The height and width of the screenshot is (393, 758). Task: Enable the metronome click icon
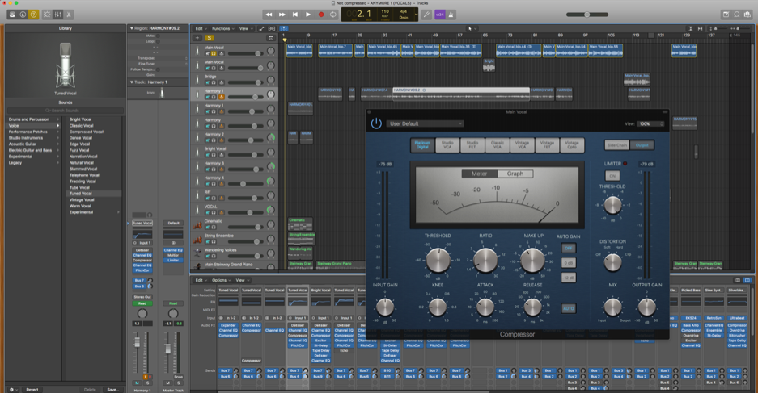tap(451, 15)
